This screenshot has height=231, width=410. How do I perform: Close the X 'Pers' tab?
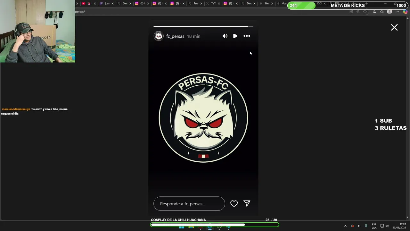(201, 4)
